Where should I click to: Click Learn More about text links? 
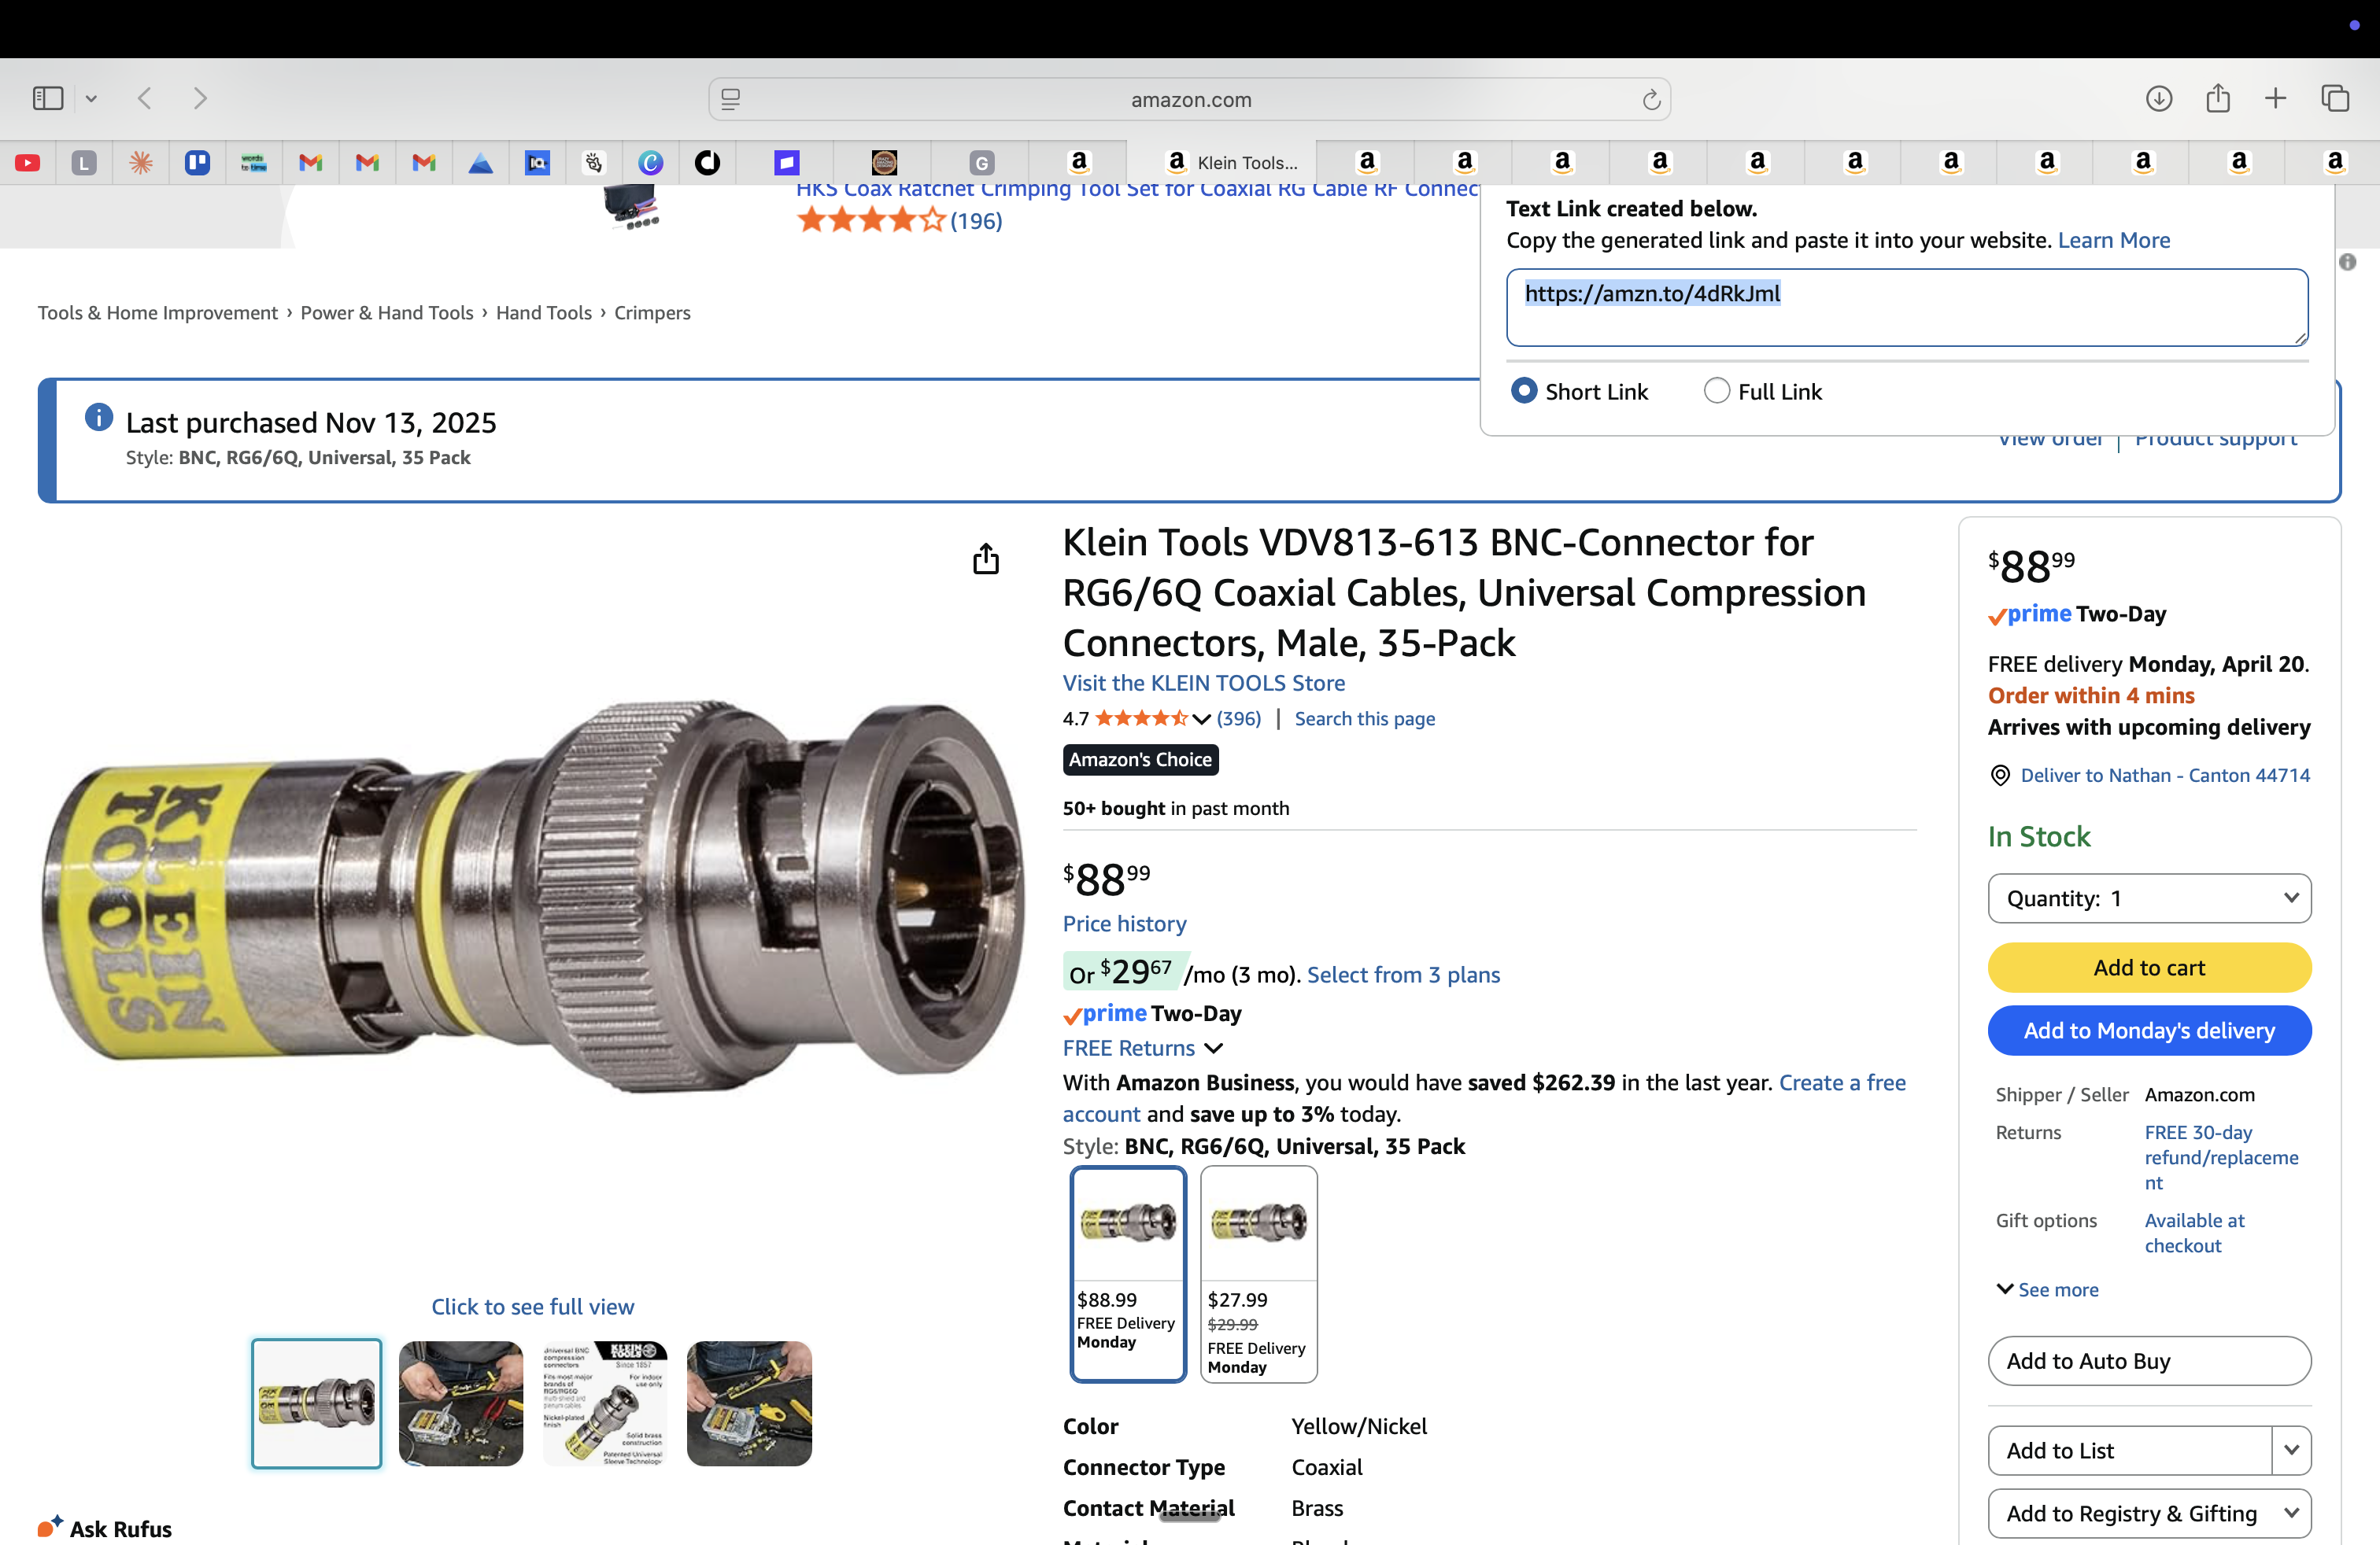(x=2114, y=240)
